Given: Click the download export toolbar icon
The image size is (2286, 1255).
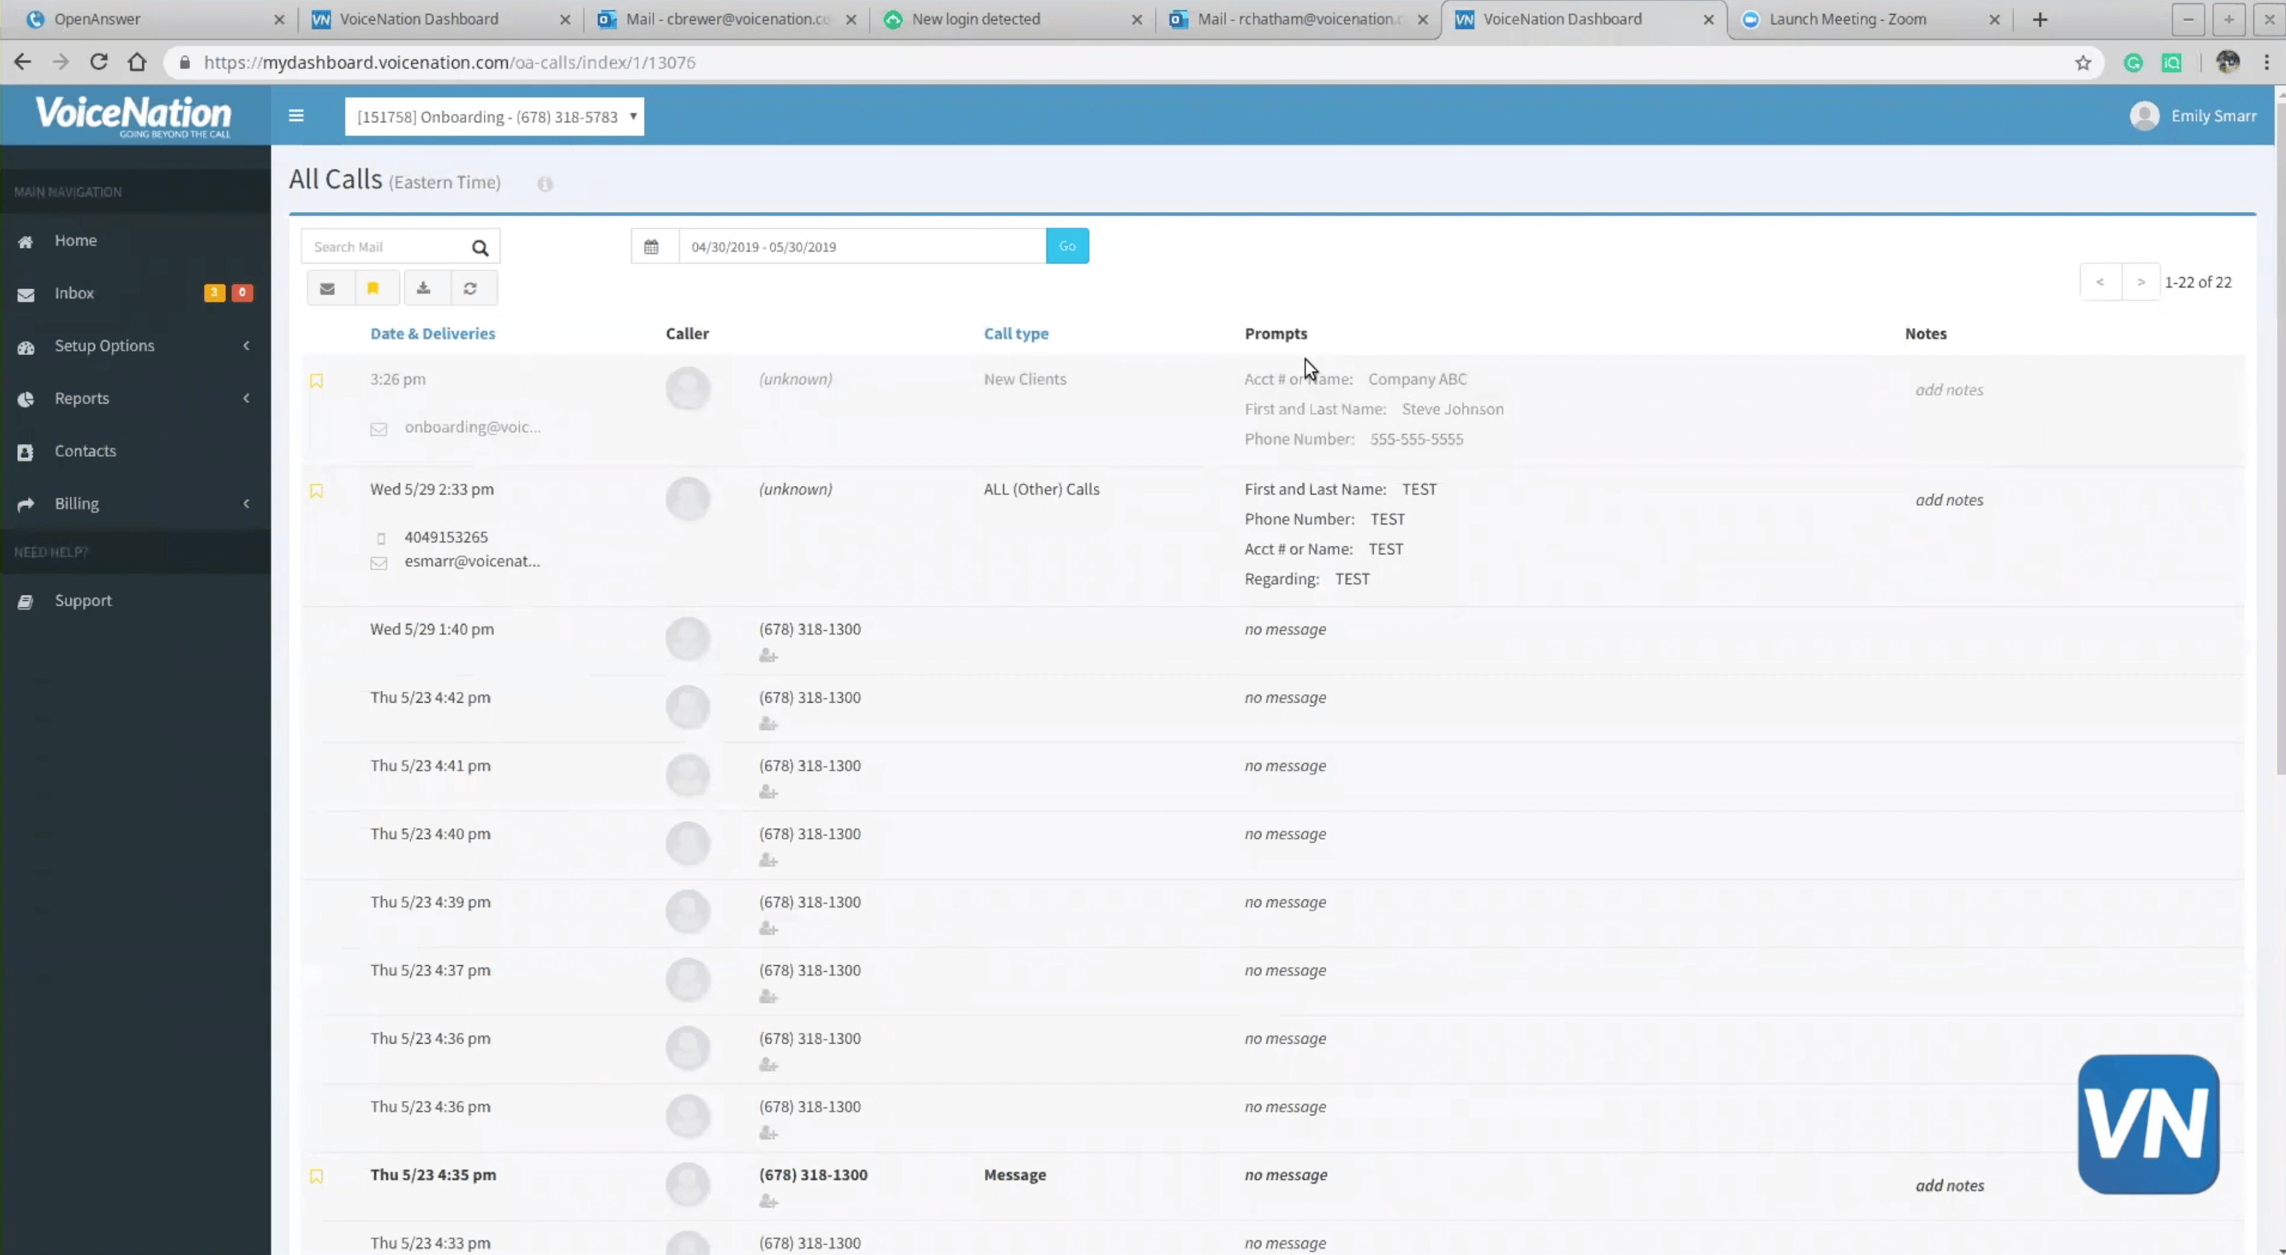Looking at the screenshot, I should (423, 288).
